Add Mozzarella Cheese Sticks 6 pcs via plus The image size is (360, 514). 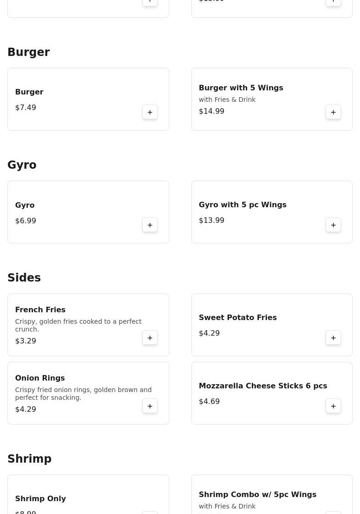click(x=333, y=406)
